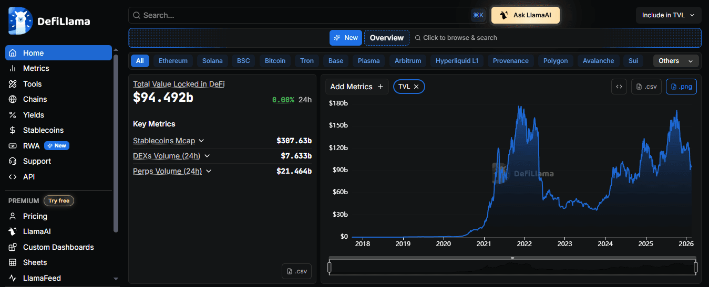Select the Base chain tab
The image size is (709, 287).
click(336, 61)
